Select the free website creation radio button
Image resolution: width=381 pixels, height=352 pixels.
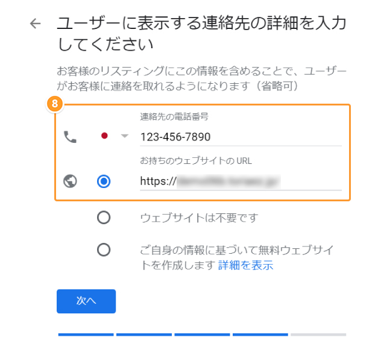tap(104, 250)
